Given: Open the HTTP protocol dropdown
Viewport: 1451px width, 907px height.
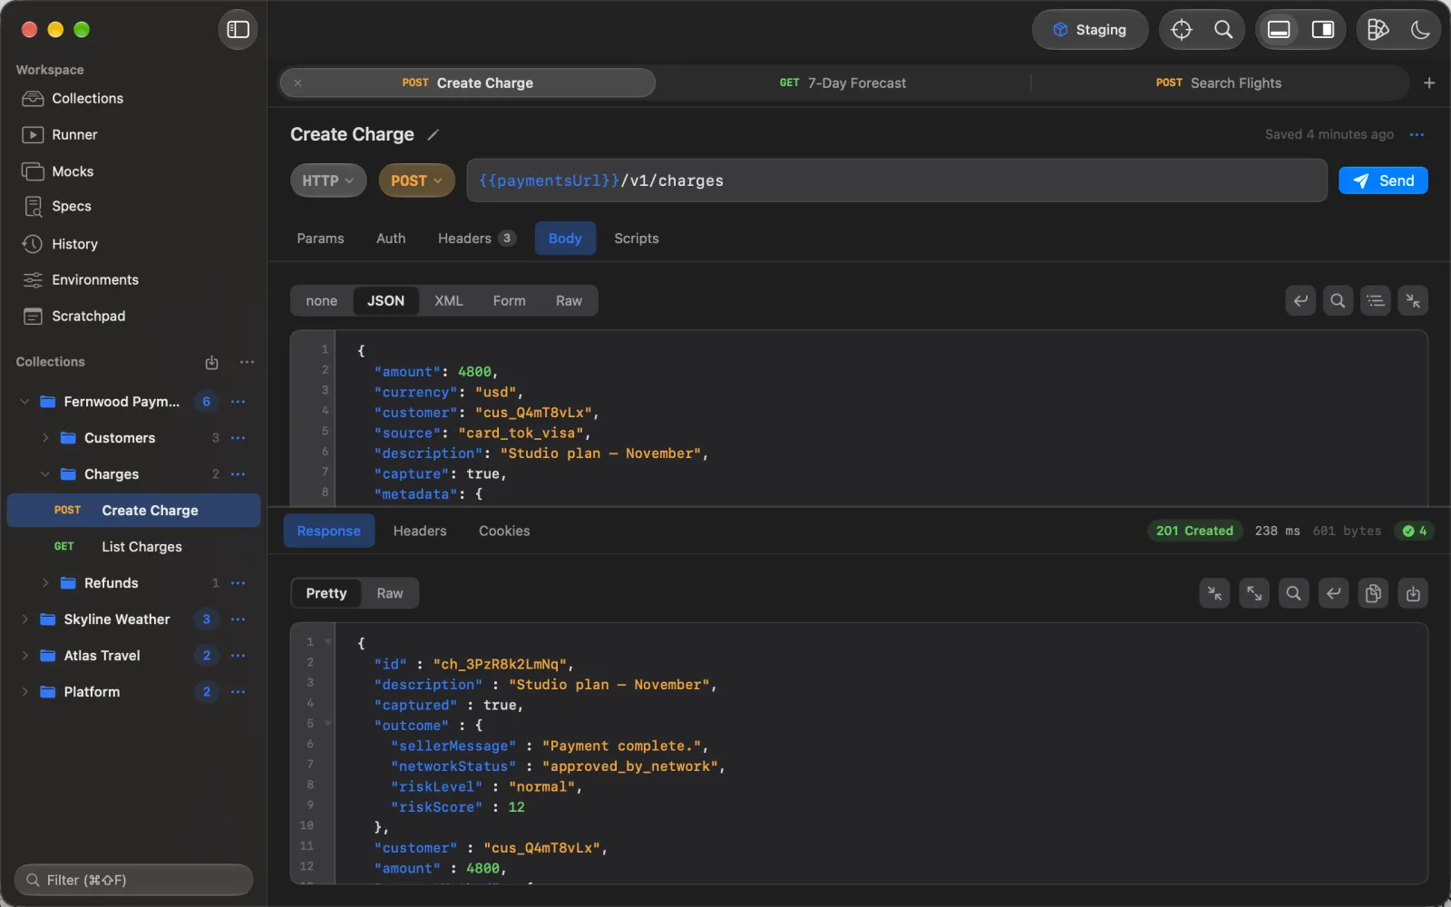Looking at the screenshot, I should pyautogui.click(x=328, y=180).
